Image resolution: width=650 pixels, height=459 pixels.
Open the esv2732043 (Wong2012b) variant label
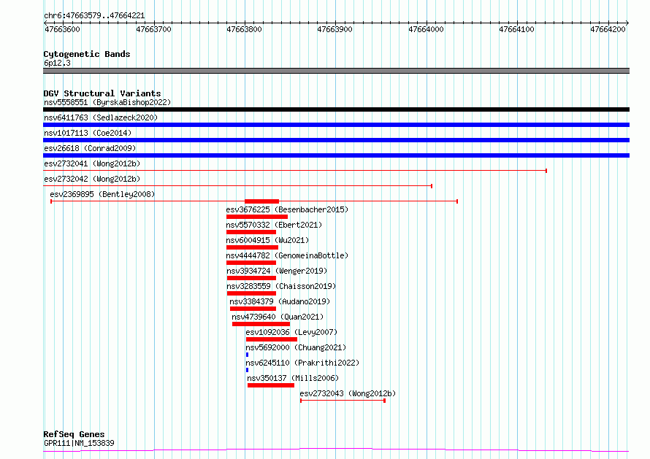tap(348, 393)
